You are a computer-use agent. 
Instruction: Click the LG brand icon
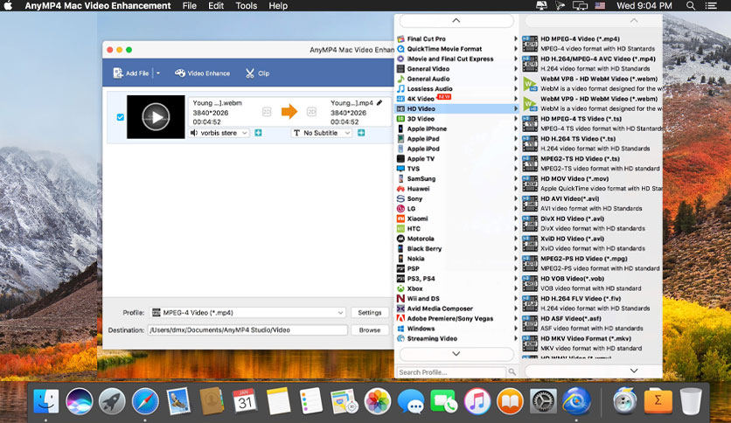(400, 209)
